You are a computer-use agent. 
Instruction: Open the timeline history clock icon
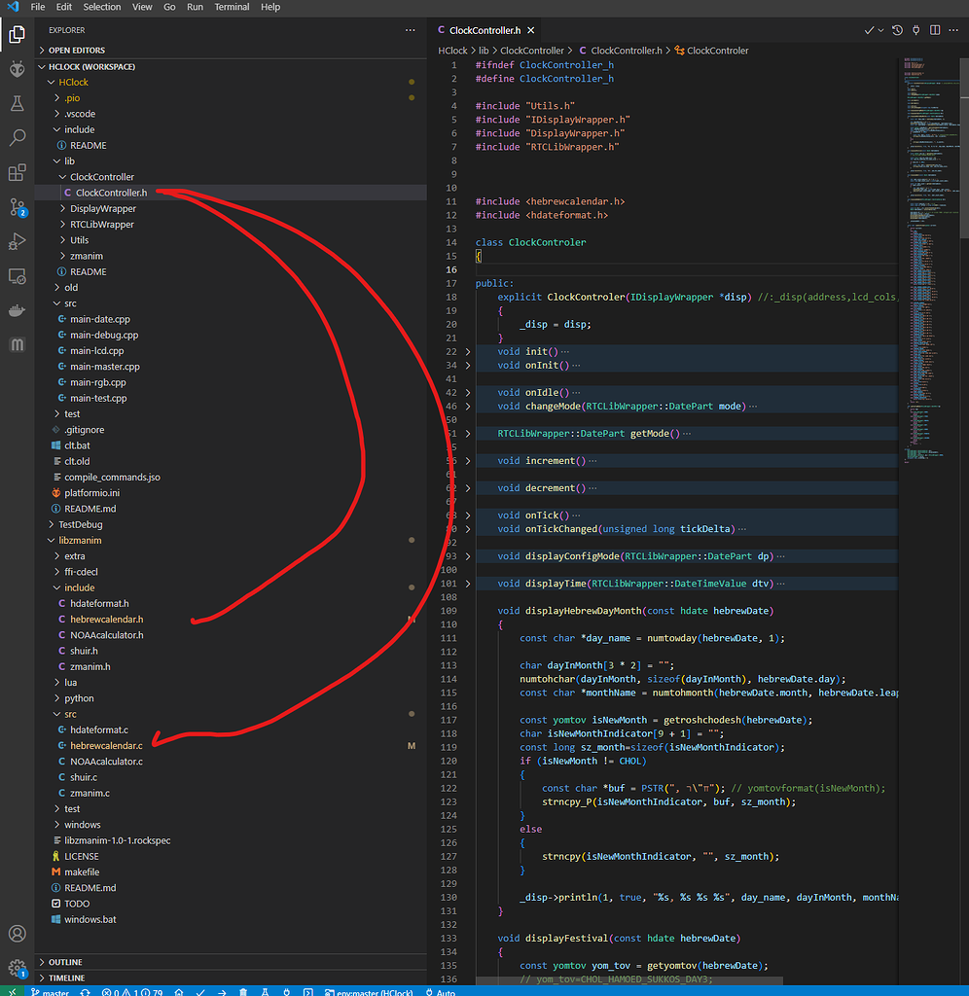[x=897, y=30]
